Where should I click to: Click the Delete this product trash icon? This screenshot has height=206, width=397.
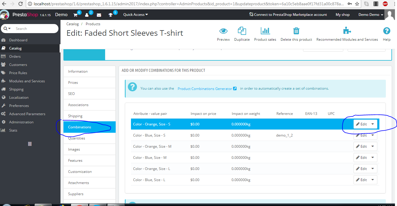(x=296, y=31)
